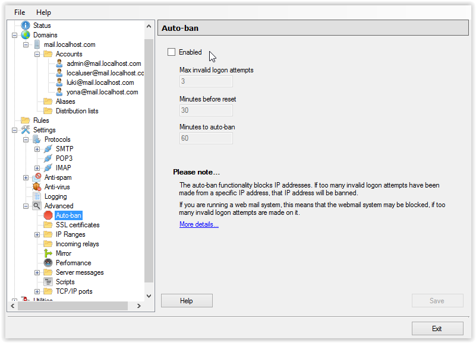Click the Anti-spam envelope icon
The height and width of the screenshot is (343, 476).
pyautogui.click(x=37, y=177)
